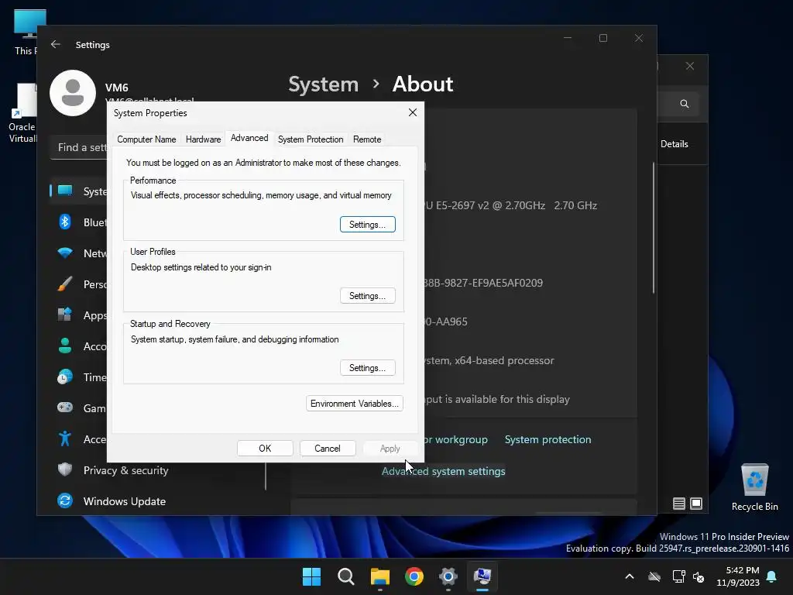793x595 pixels.
Task: Open Windows Update sidebar icon
Action: [65, 500]
